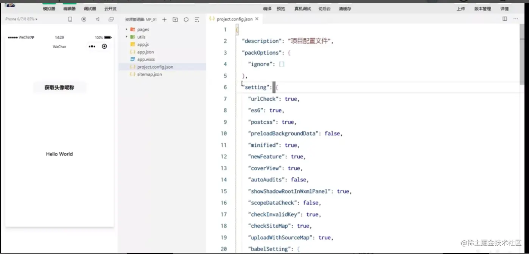Select project.config.json in file tree
Image resolution: width=529 pixels, height=254 pixels.
point(155,67)
